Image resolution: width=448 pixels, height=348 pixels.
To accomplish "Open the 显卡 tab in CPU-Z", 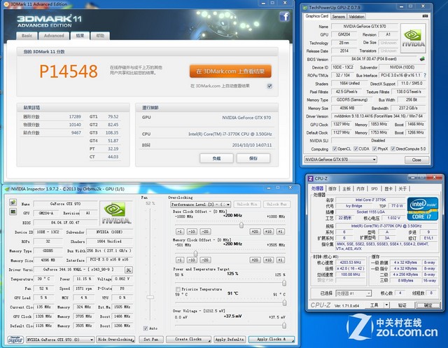I will click(x=388, y=188).
